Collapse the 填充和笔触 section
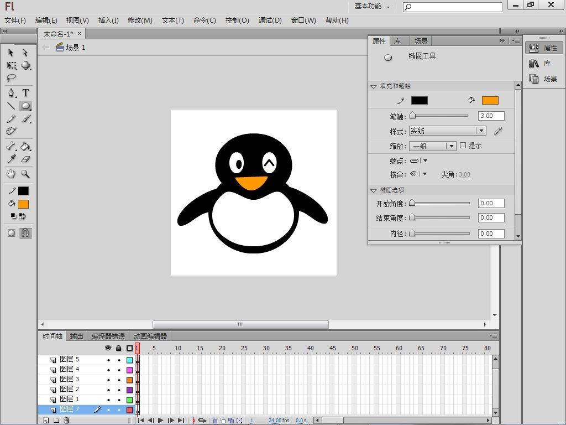 (x=374, y=86)
